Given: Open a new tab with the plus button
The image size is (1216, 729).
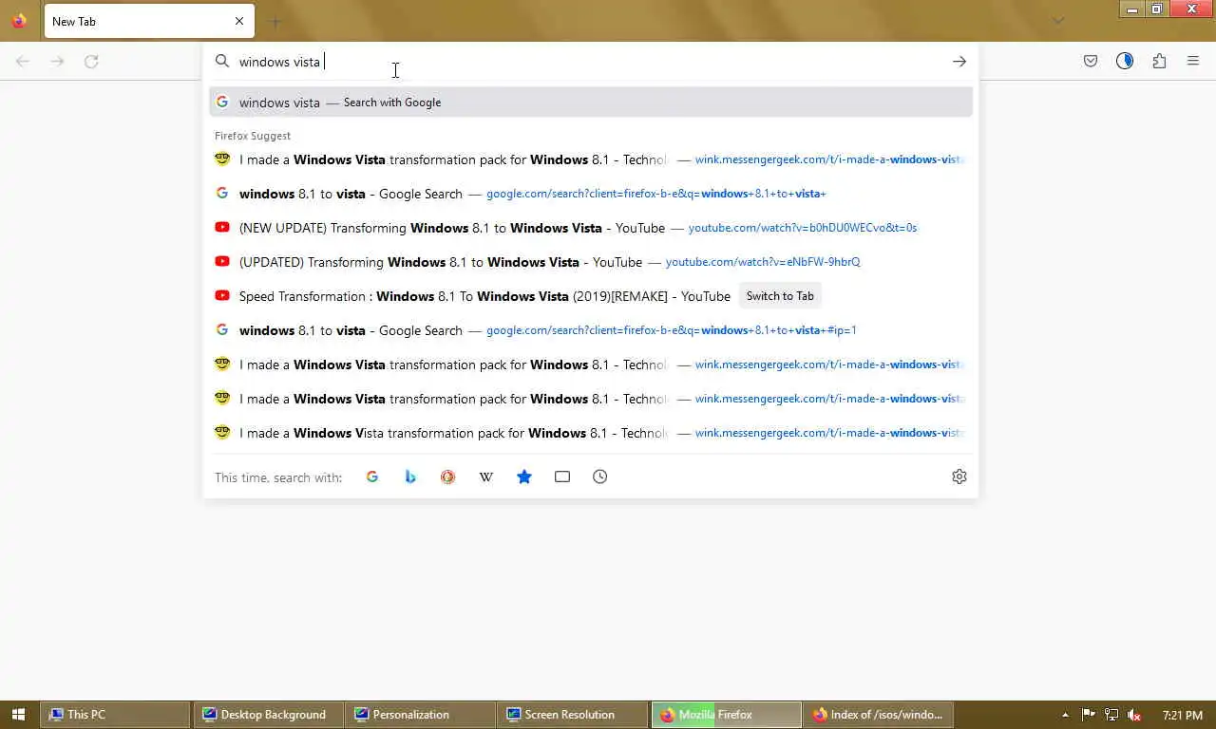Looking at the screenshot, I should click(275, 21).
